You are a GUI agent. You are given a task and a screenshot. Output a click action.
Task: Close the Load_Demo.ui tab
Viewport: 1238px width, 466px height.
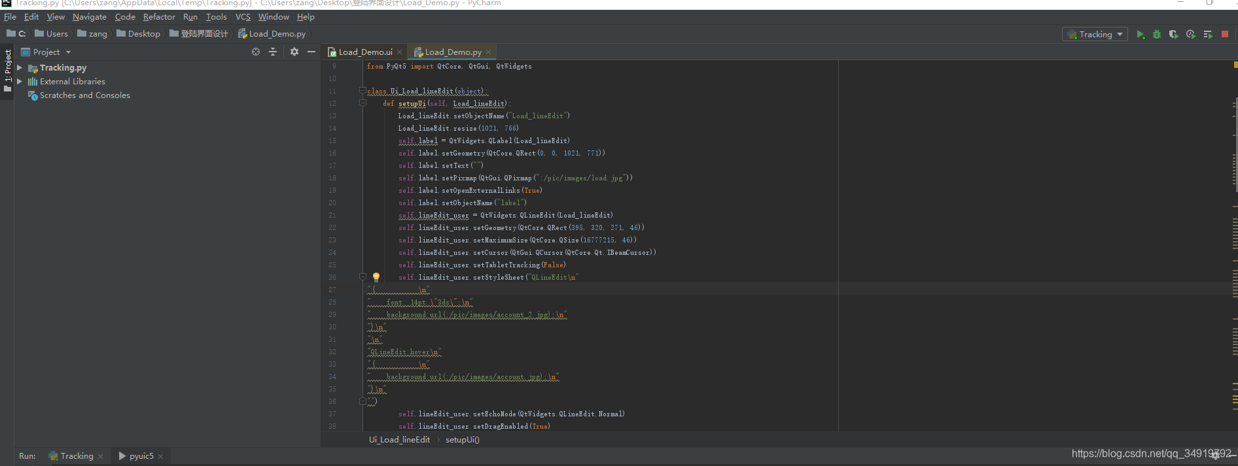[400, 52]
